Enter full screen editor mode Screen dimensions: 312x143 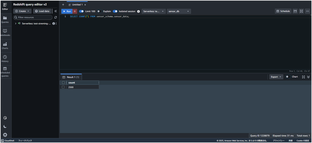point(301,11)
